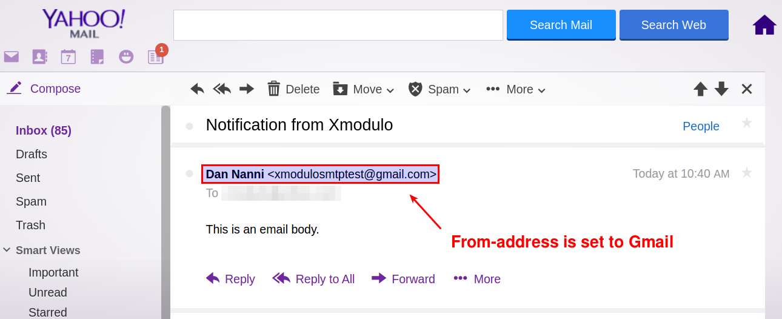The height and width of the screenshot is (319, 782).
Task: Open the Move dropdown menu
Action: [364, 89]
